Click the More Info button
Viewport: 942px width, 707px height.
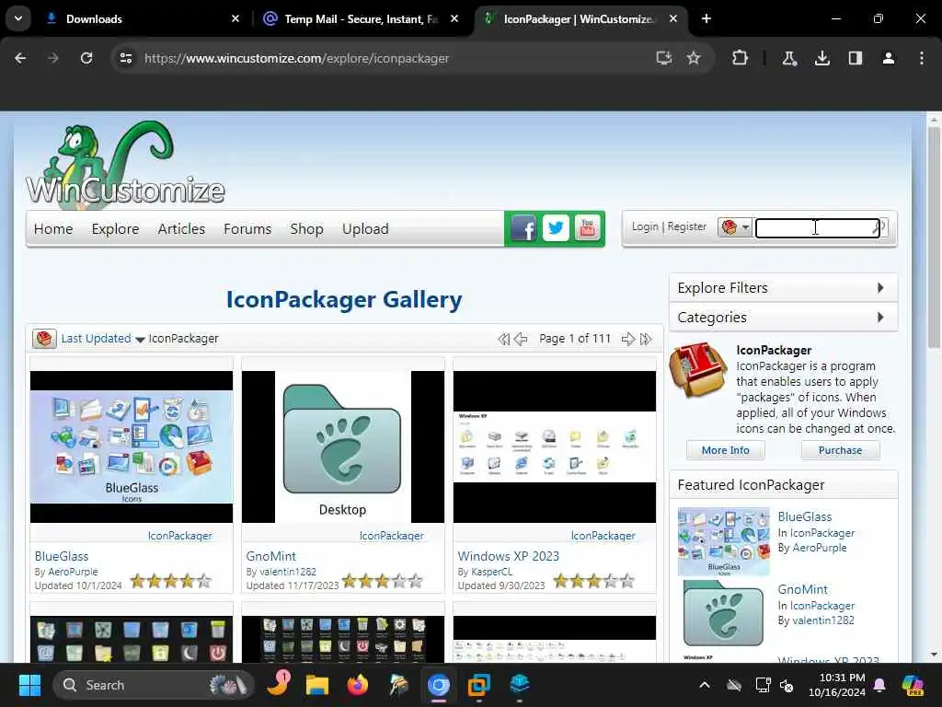tap(725, 450)
